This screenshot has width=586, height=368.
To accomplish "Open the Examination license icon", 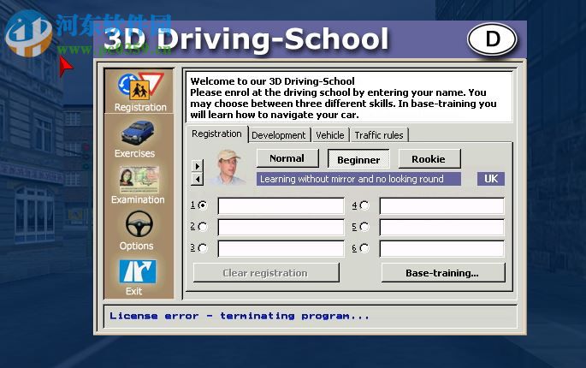I will click(x=139, y=179).
